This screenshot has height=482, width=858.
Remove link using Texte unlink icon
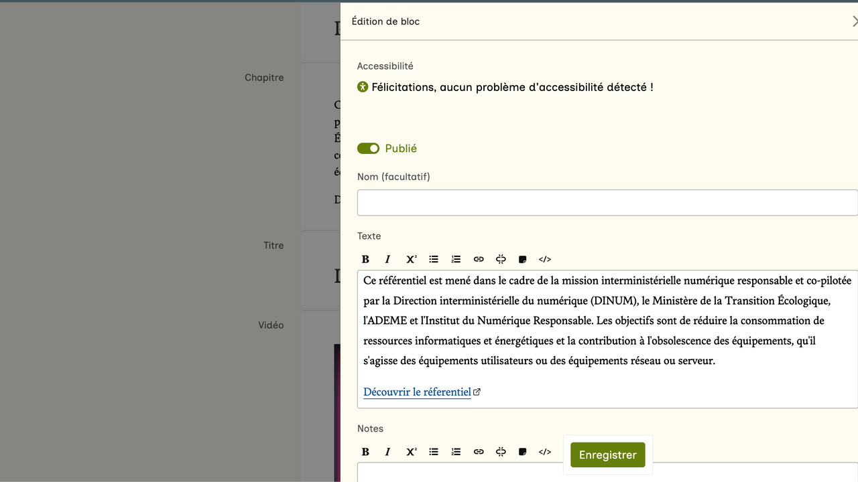(x=501, y=259)
